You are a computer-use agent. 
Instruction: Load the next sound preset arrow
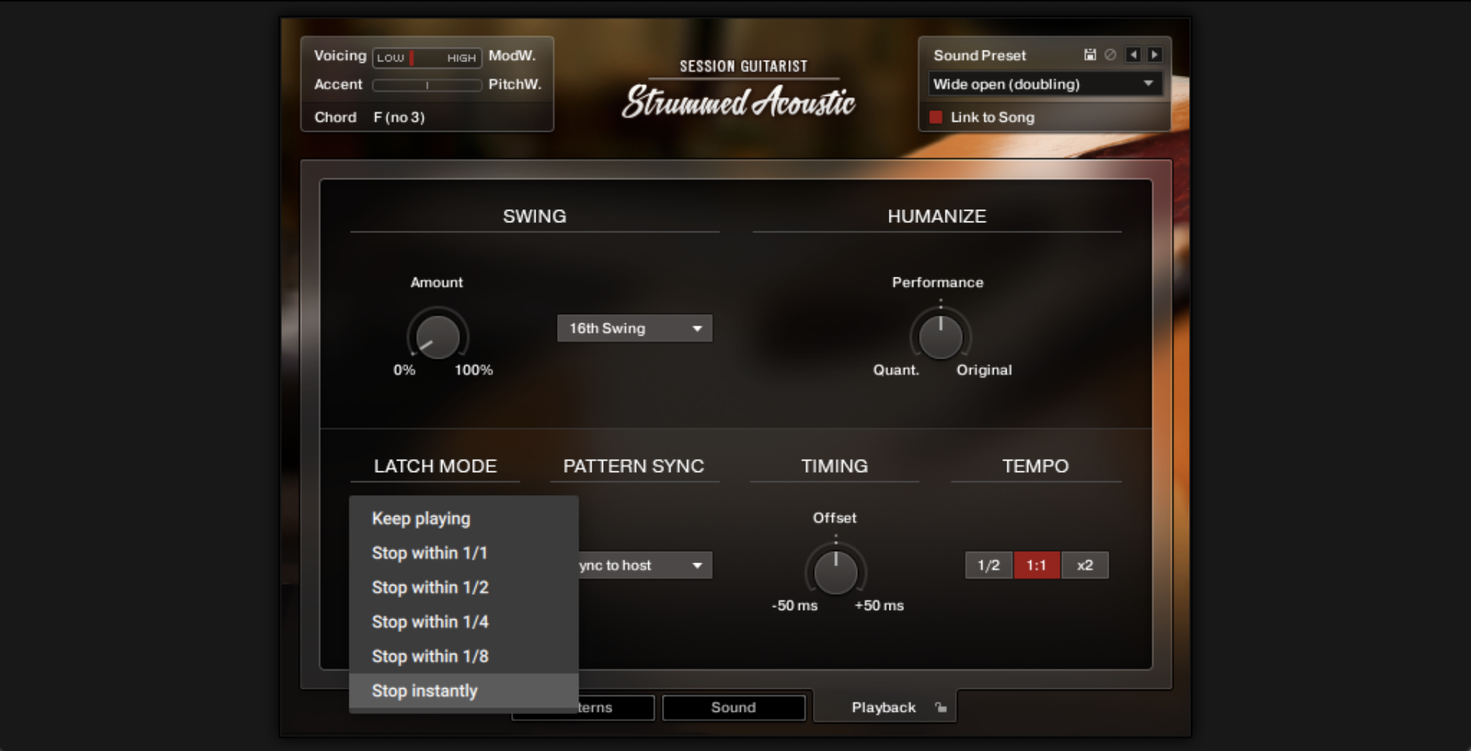[1155, 54]
